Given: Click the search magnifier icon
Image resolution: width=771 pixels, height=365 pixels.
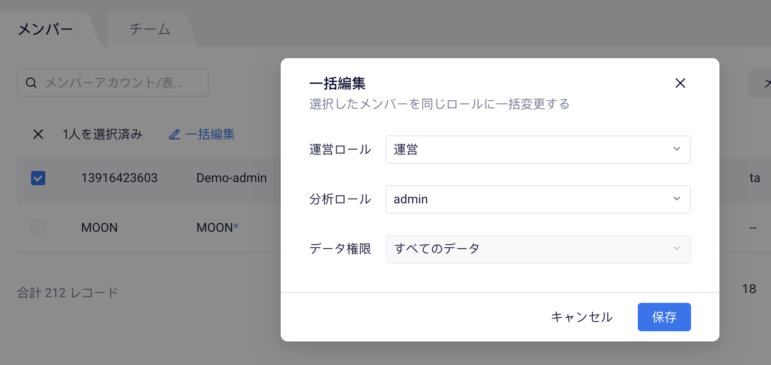Looking at the screenshot, I should (x=31, y=83).
